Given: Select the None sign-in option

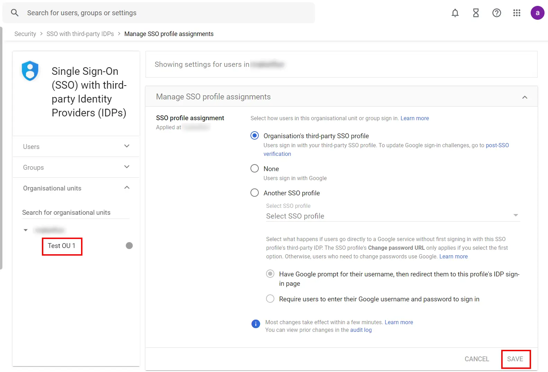Looking at the screenshot, I should [255, 168].
